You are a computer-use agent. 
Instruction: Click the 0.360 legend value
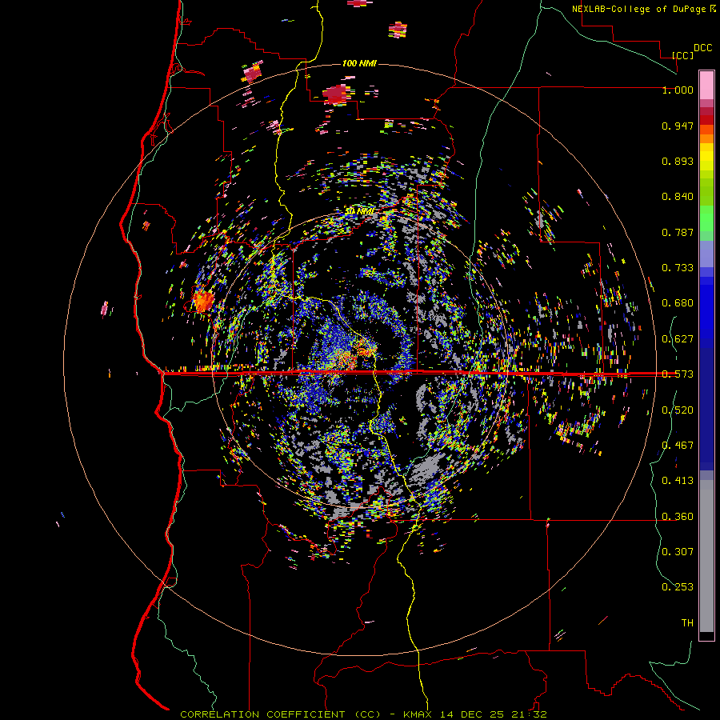tap(678, 517)
